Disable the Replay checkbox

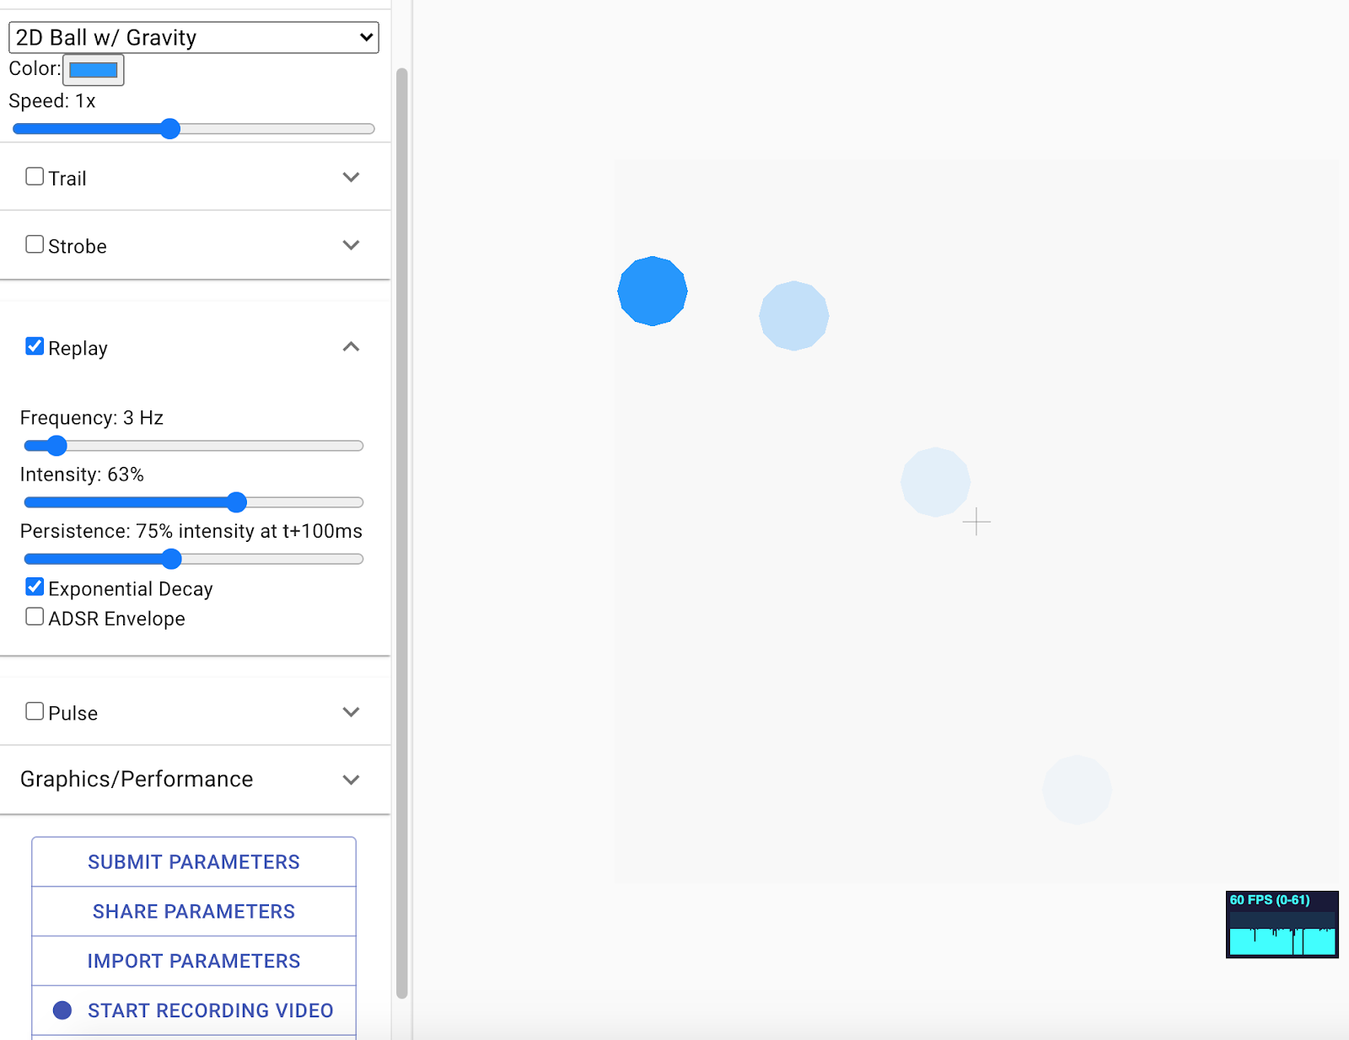coord(35,346)
